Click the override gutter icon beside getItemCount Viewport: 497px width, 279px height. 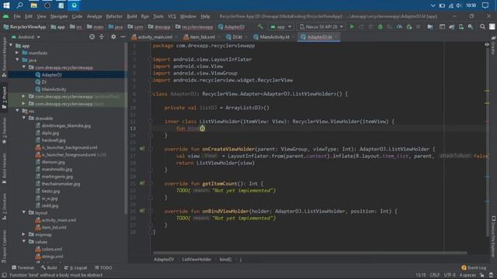pos(142,183)
